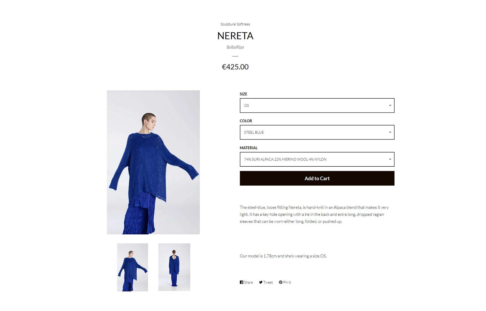Screen dimensions: 486x311
Task: Click the SIZE field label
Action: [243, 94]
